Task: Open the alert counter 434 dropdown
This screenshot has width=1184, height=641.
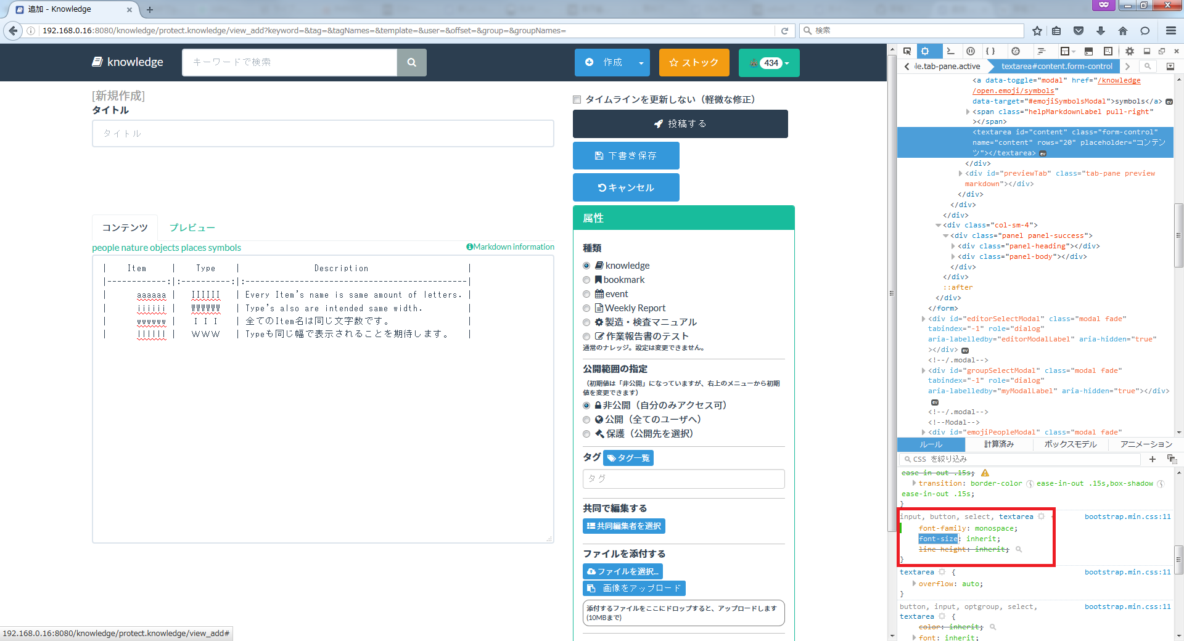Action: (768, 62)
